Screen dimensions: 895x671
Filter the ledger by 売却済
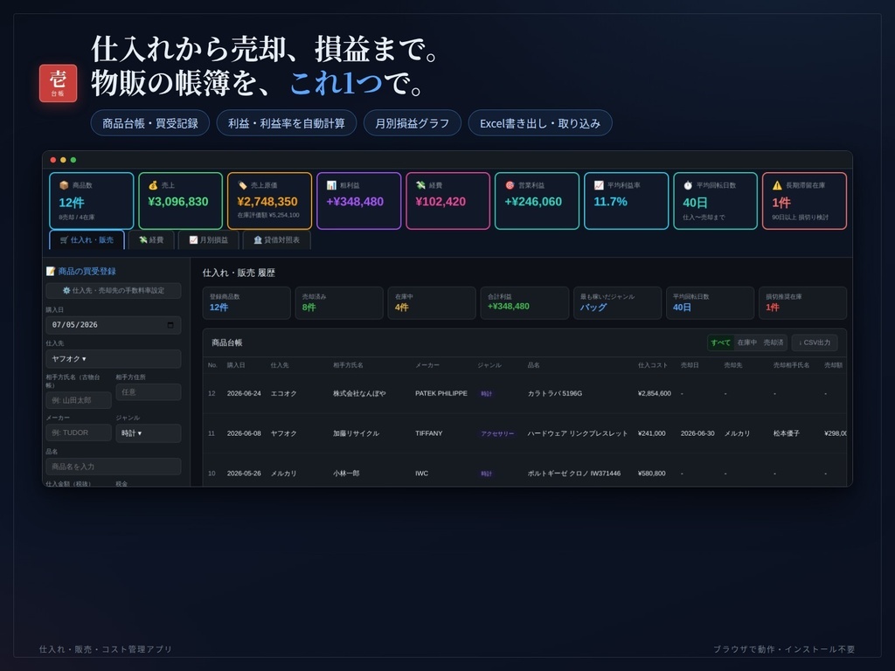pyautogui.click(x=774, y=342)
